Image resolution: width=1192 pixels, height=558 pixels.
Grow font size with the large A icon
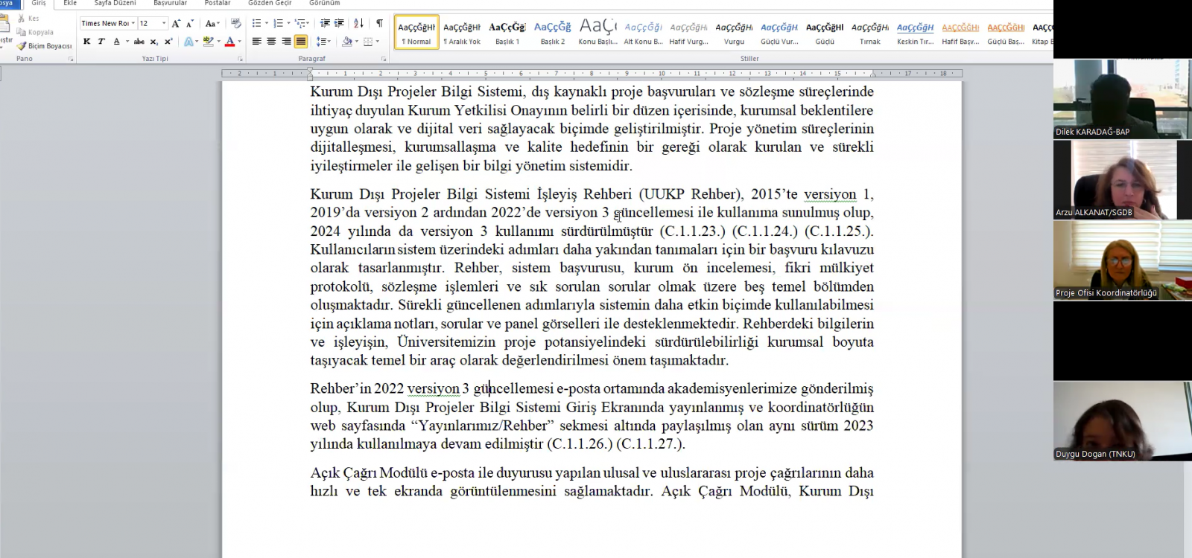[x=177, y=24]
